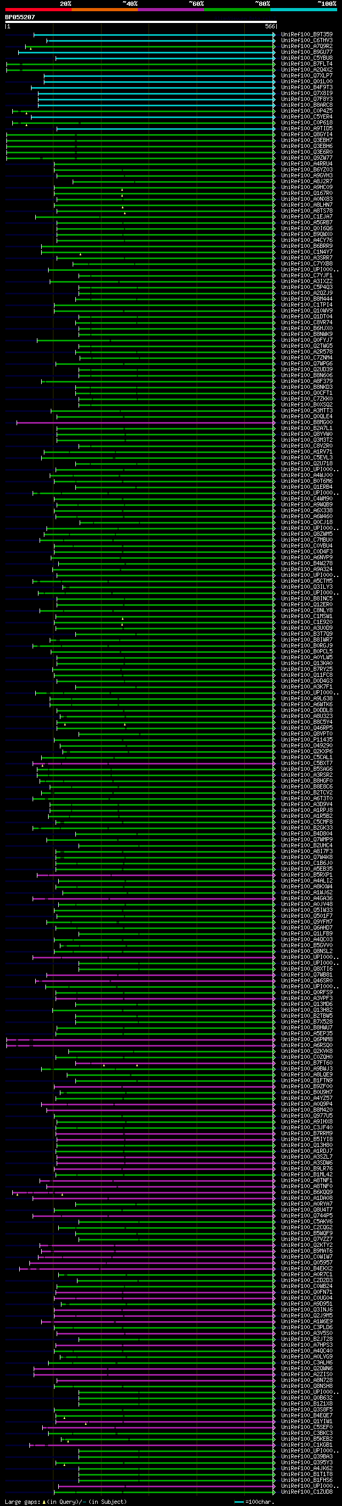Click hit label UniRef100_Q9ZW77
The width and height of the screenshot is (342, 1506).
307,158
